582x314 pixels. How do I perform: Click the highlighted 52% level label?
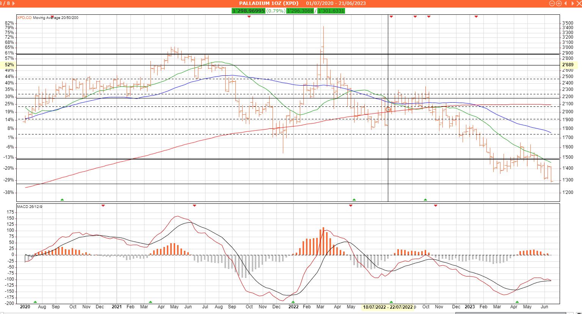[x=10, y=65]
